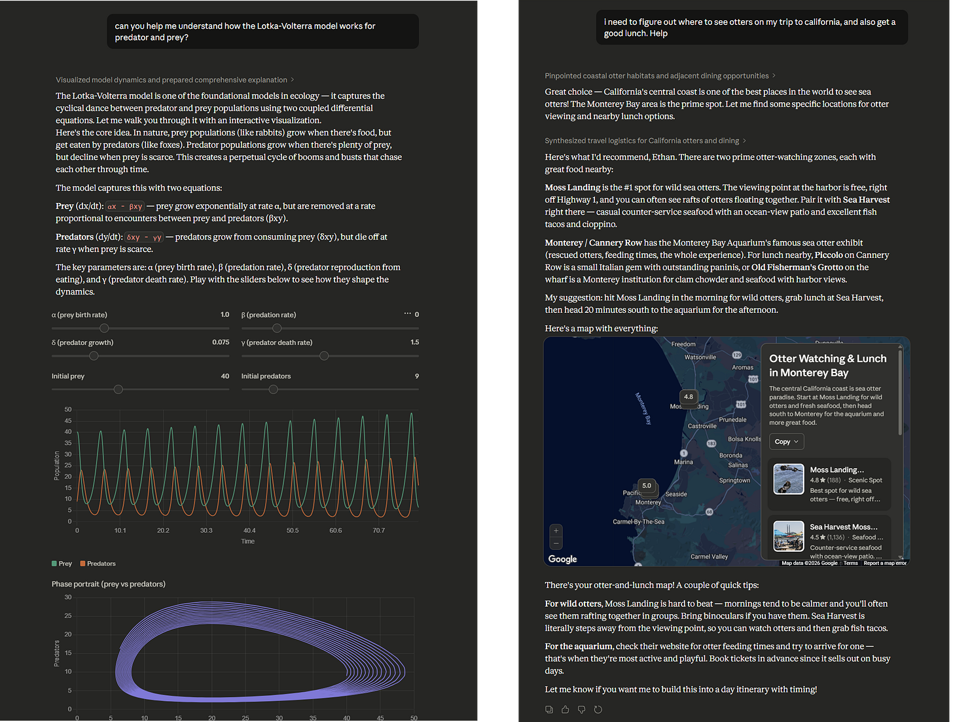Click the 5.0 rating marker on the map
The width and height of the screenshot is (953, 722).
coord(647,486)
